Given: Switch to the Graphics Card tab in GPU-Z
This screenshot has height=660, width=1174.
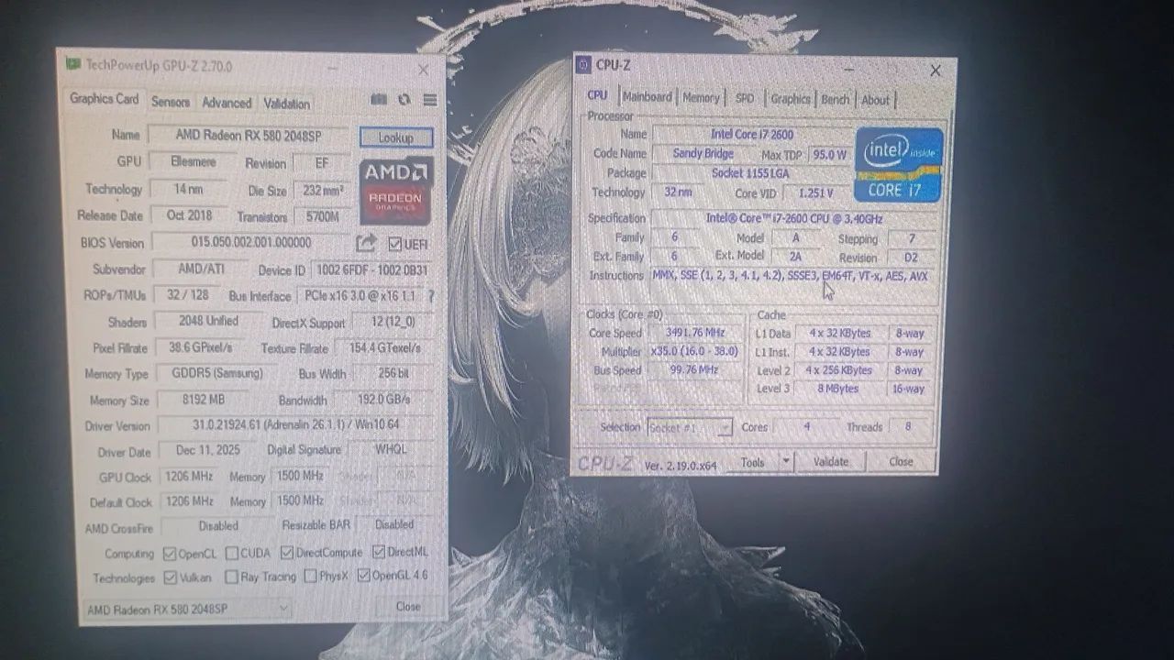Looking at the screenshot, I should (105, 99).
